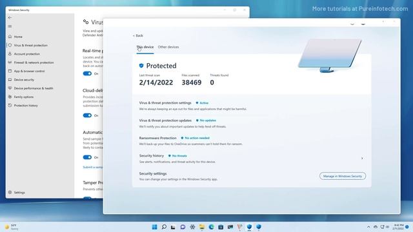413x232 pixels.
Task: Click the No action needed status badge
Action: (195, 138)
